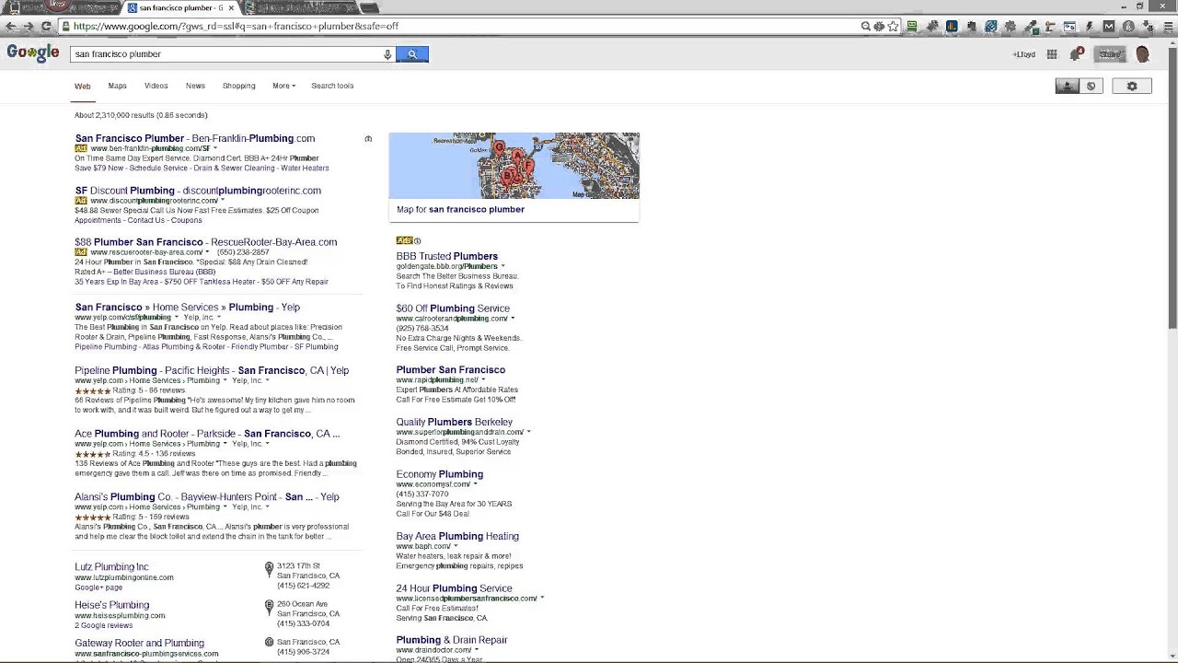Open 'Ace Plumbing and Rooter - Parkside' result
The image size is (1178, 663).
coord(207,434)
